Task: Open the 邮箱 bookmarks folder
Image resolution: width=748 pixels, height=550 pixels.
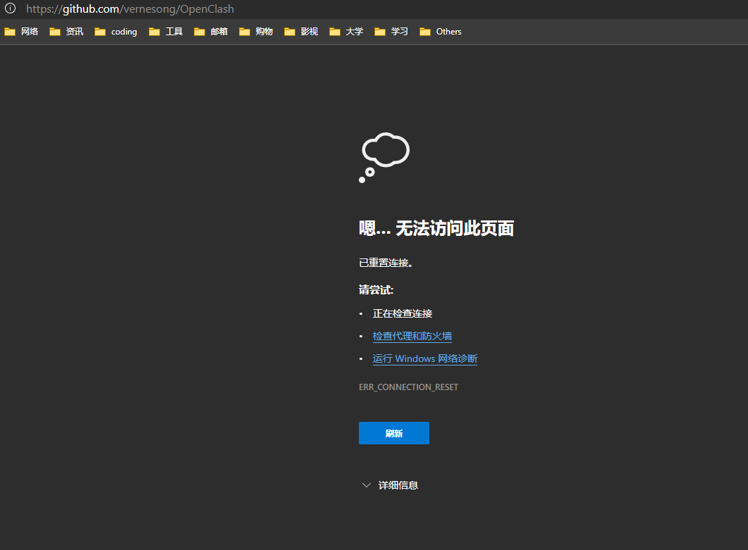Action: click(x=219, y=31)
